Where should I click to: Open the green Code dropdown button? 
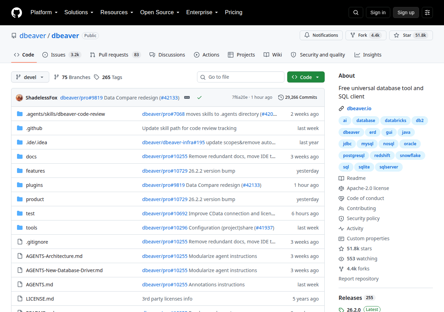click(x=306, y=77)
